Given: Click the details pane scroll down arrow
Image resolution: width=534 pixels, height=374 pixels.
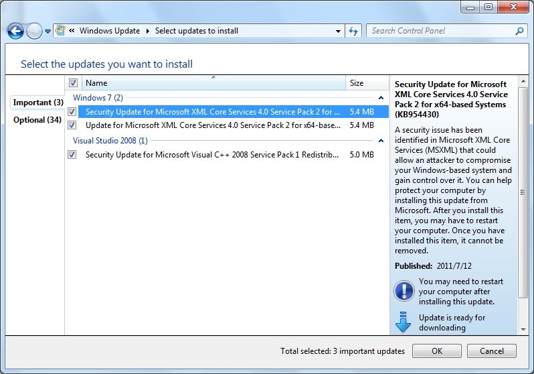Looking at the screenshot, I should pos(523,330).
